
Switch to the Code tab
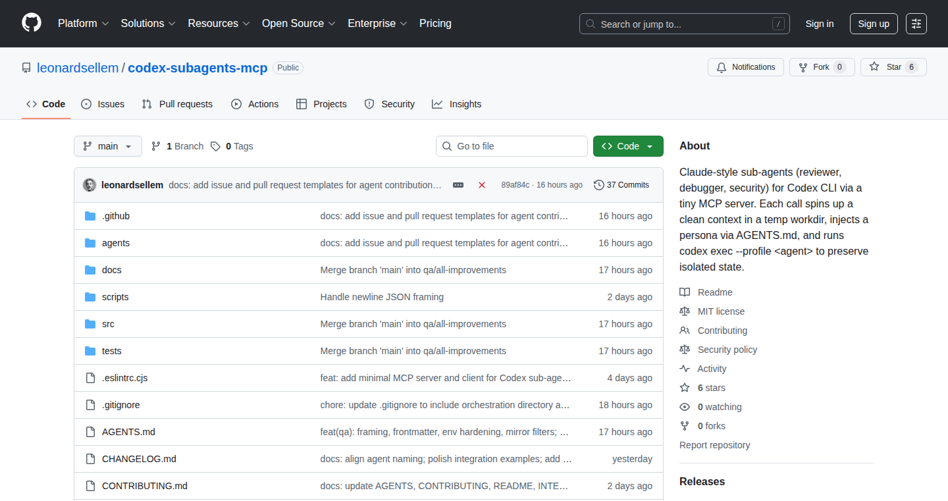point(46,104)
